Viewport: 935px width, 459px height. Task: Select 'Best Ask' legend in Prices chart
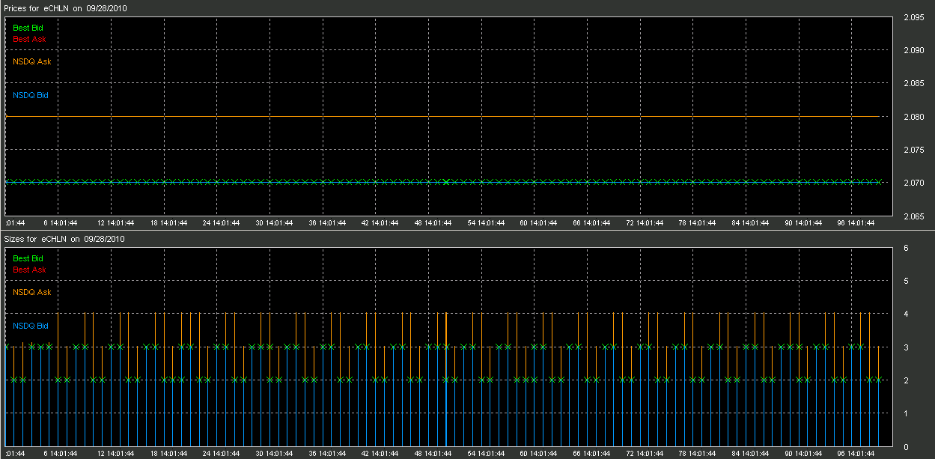29,39
